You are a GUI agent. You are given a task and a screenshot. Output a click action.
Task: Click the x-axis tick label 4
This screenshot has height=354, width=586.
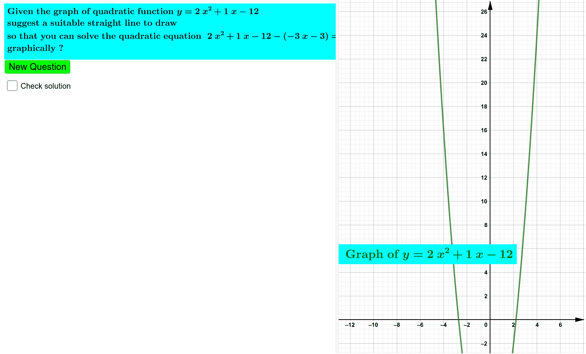pyautogui.click(x=537, y=325)
